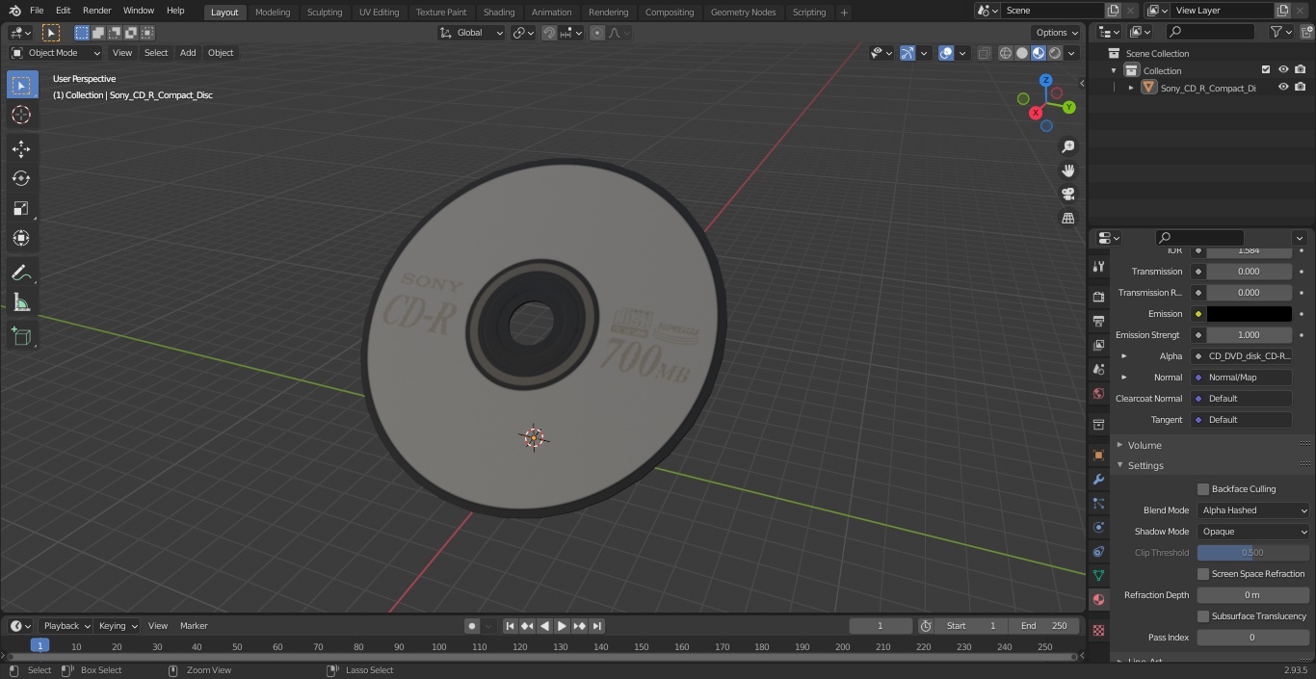Click the Options button in viewport header
Image resolution: width=1316 pixels, height=679 pixels.
tap(1057, 33)
